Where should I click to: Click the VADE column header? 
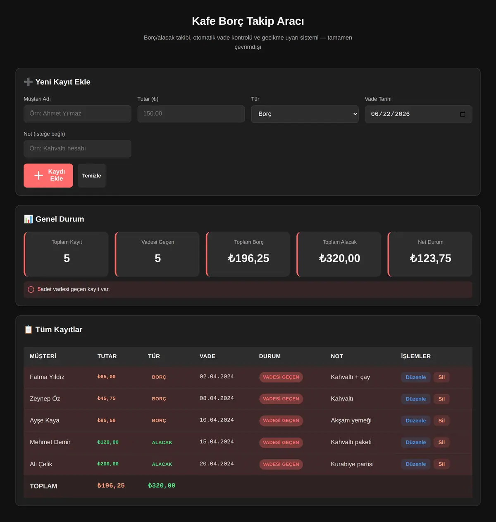pyautogui.click(x=207, y=356)
